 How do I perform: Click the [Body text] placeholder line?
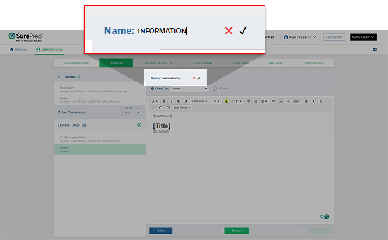tap(160, 131)
